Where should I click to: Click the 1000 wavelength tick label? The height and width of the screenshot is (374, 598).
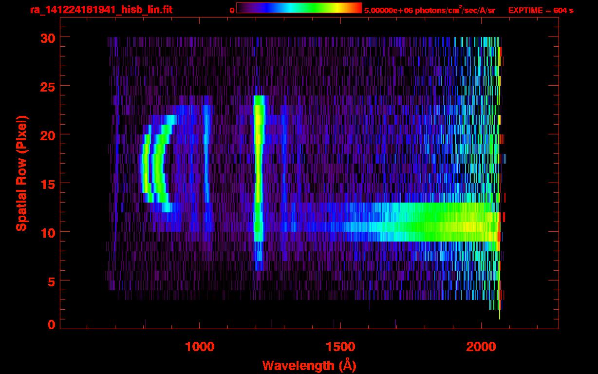tap(200, 347)
